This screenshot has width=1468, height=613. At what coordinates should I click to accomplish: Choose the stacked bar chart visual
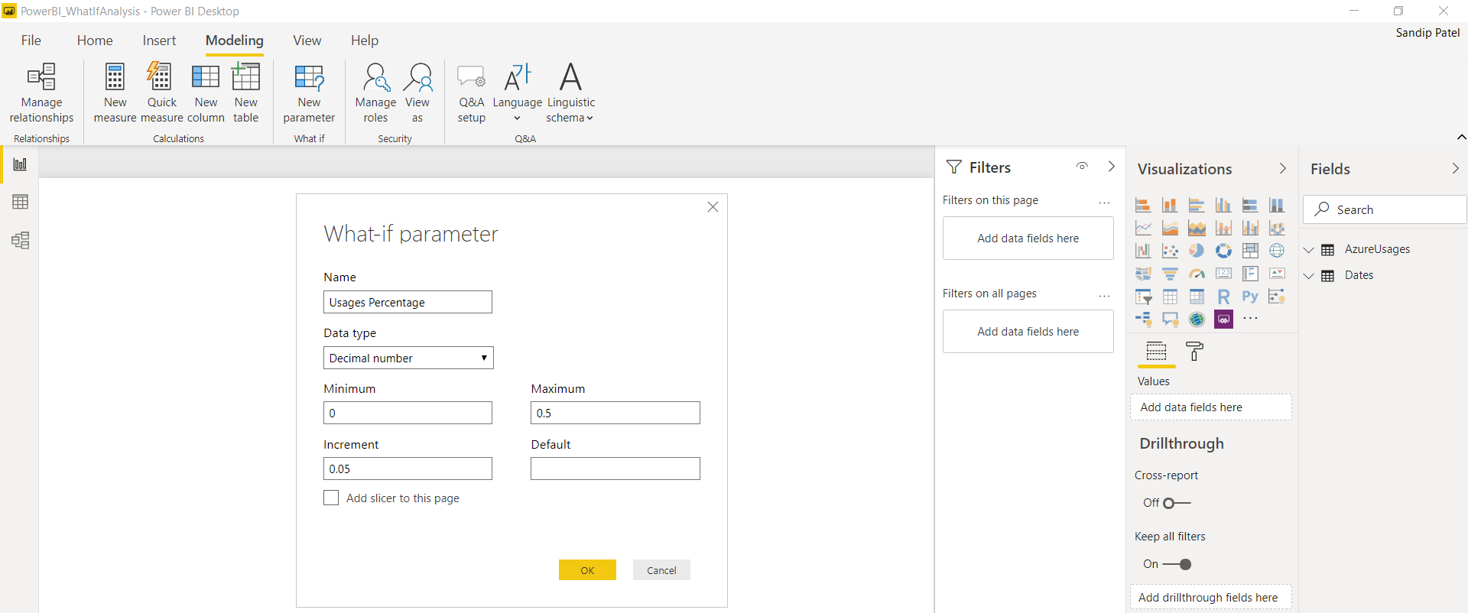[x=1143, y=205]
